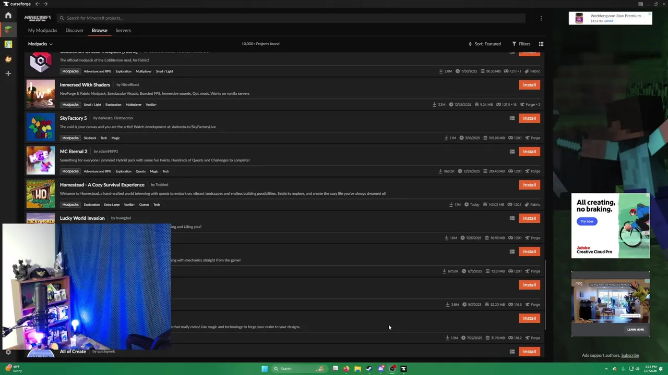Click the Wedderspoon Raw Premium ad banner
668x375 pixels.
(611, 18)
